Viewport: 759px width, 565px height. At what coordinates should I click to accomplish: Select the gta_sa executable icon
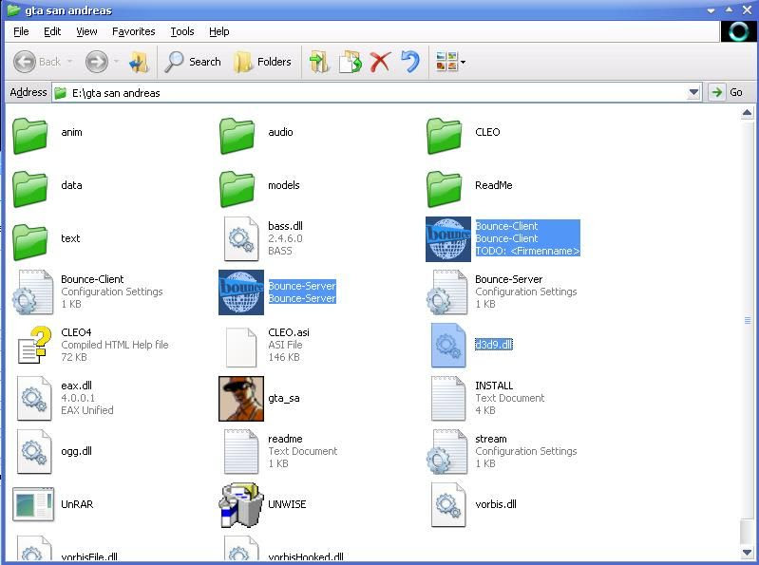241,399
